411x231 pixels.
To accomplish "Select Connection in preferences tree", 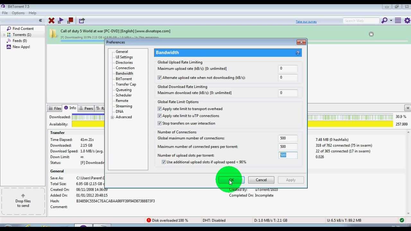I will pyautogui.click(x=125, y=68).
